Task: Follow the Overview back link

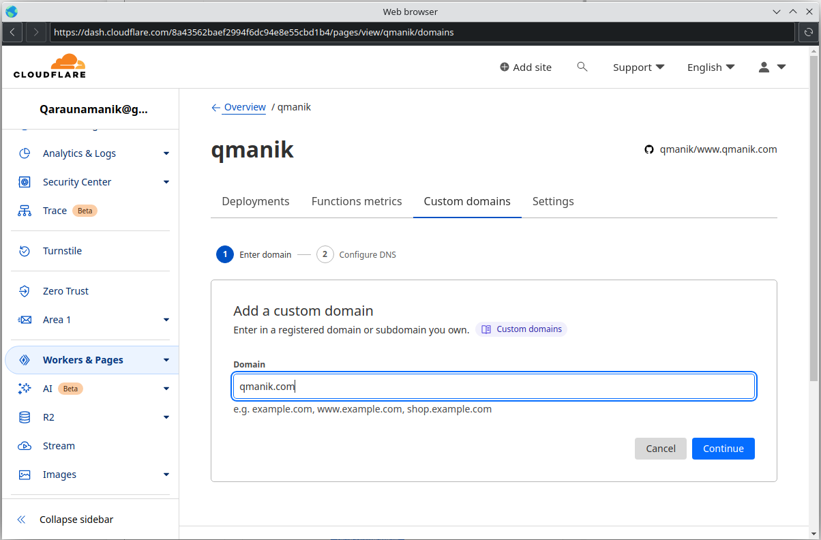Action: [x=244, y=107]
